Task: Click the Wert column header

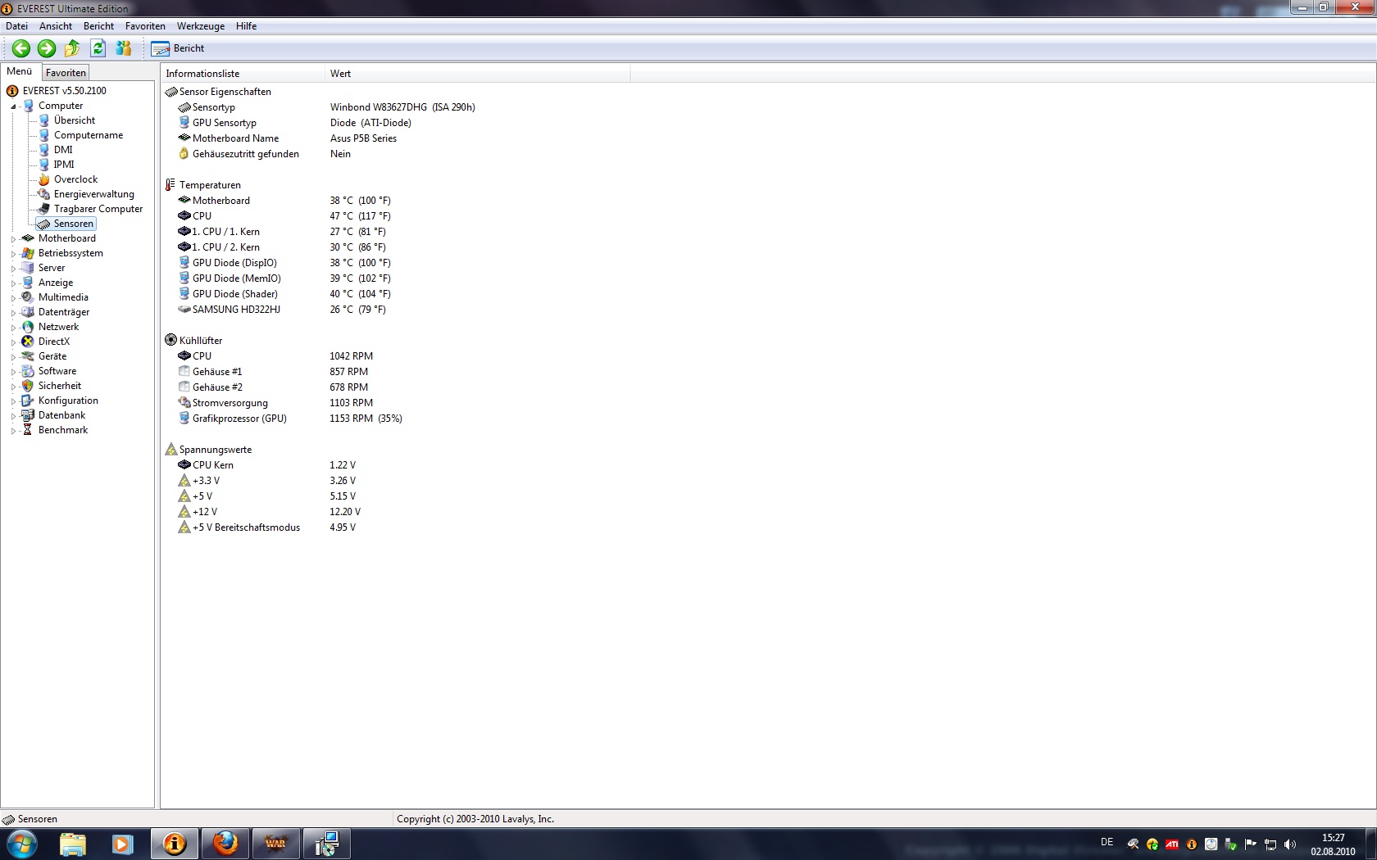Action: pos(478,74)
